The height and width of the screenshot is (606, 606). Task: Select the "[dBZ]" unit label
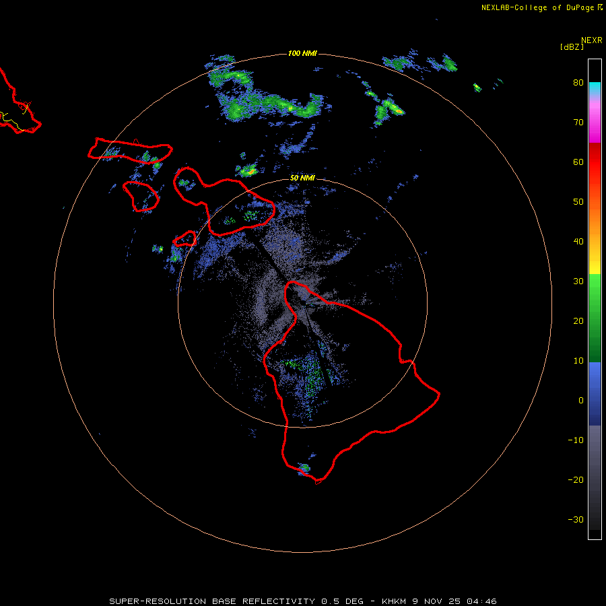572,47
